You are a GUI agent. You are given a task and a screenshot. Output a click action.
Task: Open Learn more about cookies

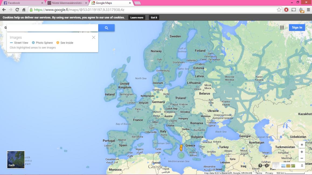pos(137,17)
